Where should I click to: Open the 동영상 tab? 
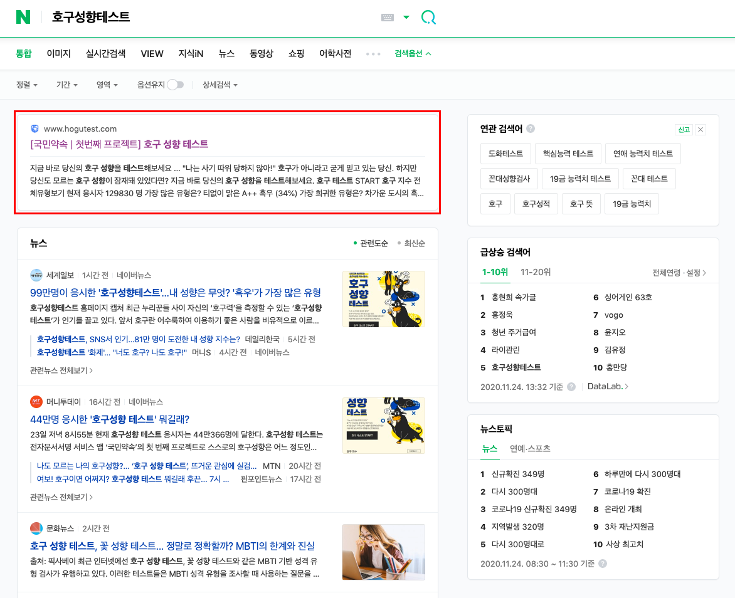point(261,53)
